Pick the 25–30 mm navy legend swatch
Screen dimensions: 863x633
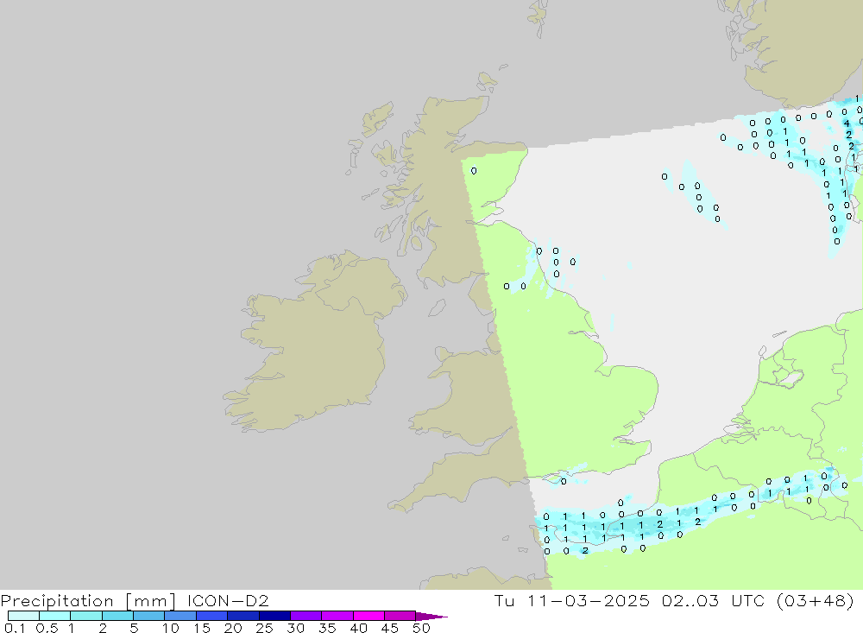click(x=274, y=616)
